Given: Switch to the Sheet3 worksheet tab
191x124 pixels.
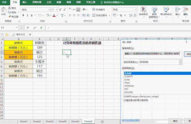Looking at the screenshot, I should [x=49, y=121].
